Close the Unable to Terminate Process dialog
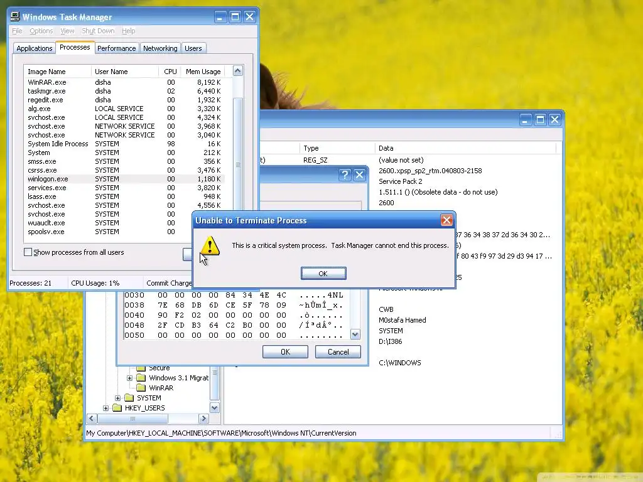The width and height of the screenshot is (643, 482). tap(446, 220)
